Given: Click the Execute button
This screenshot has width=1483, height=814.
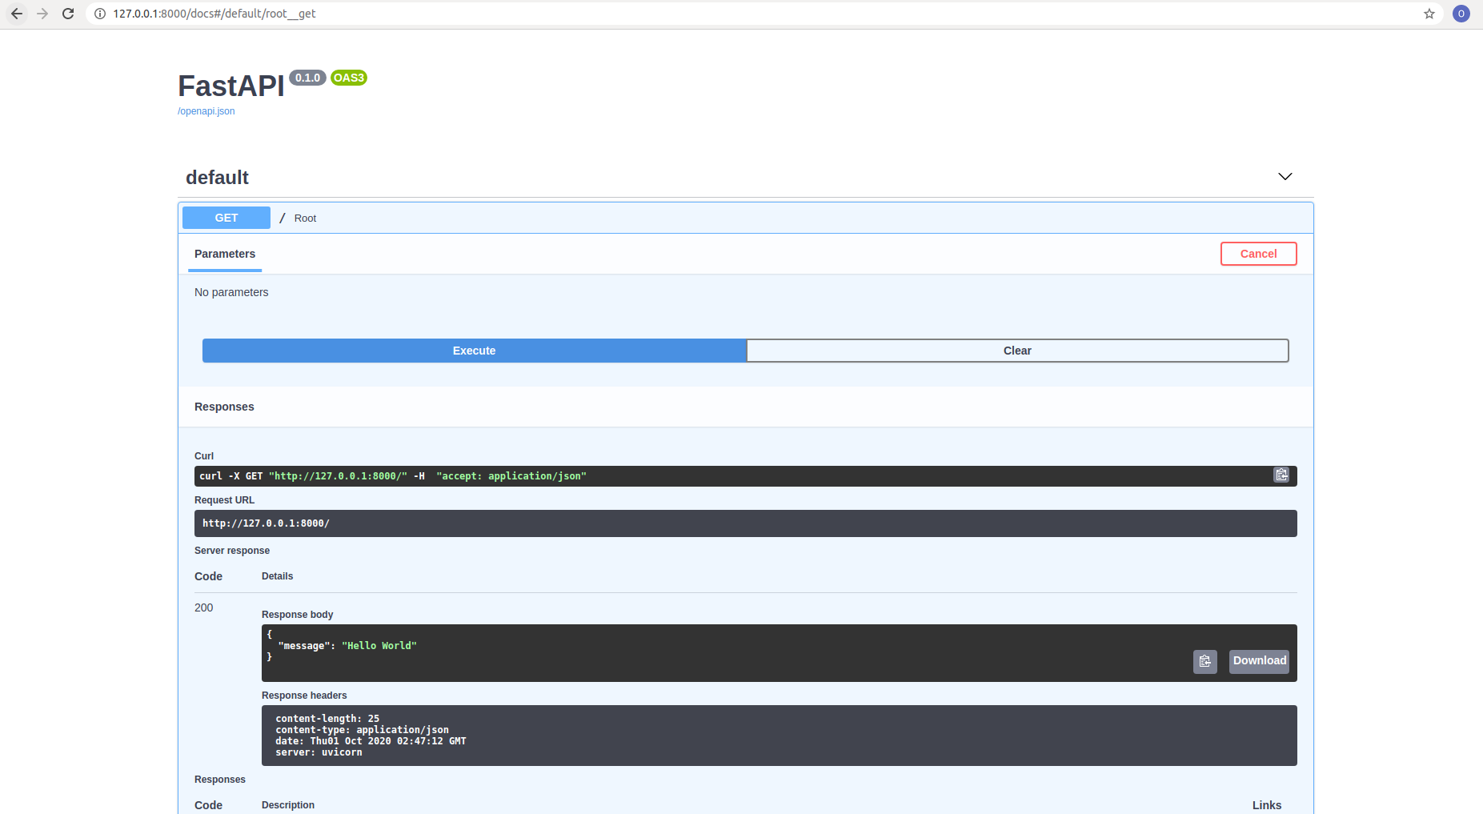Looking at the screenshot, I should click(474, 351).
